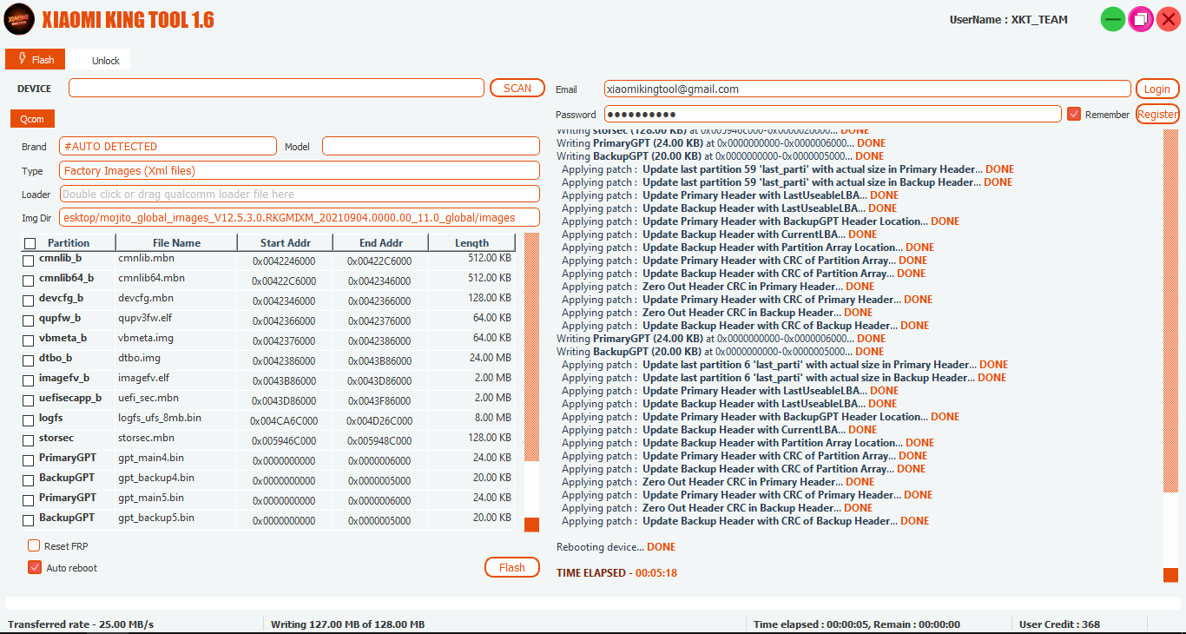Click the Login button
1186x634 pixels.
pos(1156,89)
